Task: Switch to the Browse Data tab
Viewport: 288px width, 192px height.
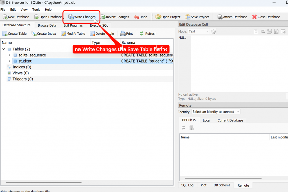Action: (47, 26)
